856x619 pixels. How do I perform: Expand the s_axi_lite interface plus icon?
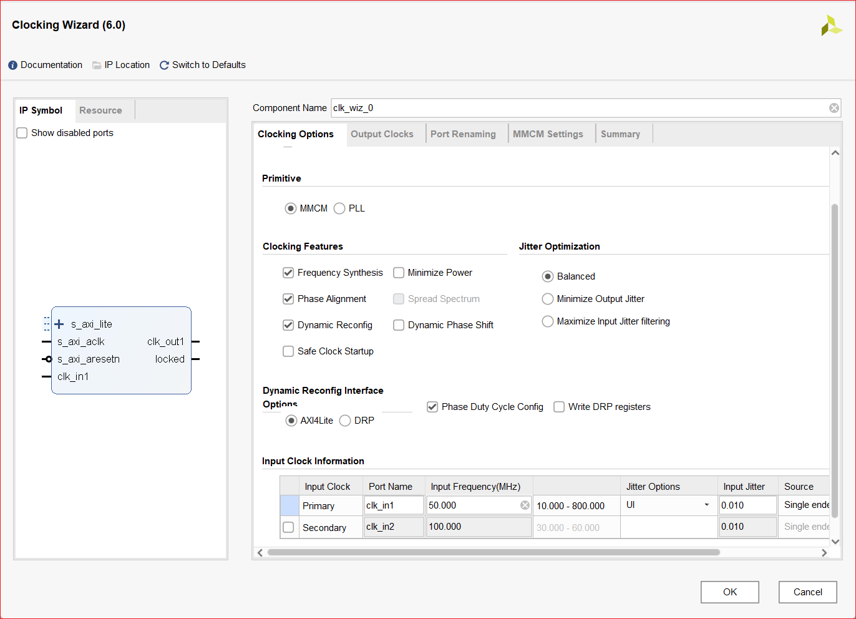59,324
